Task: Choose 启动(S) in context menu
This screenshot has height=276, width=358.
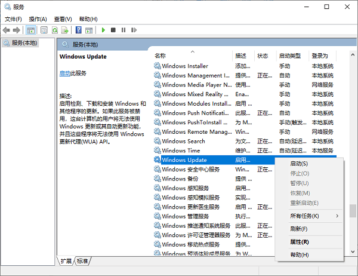Action: [x=309, y=164]
